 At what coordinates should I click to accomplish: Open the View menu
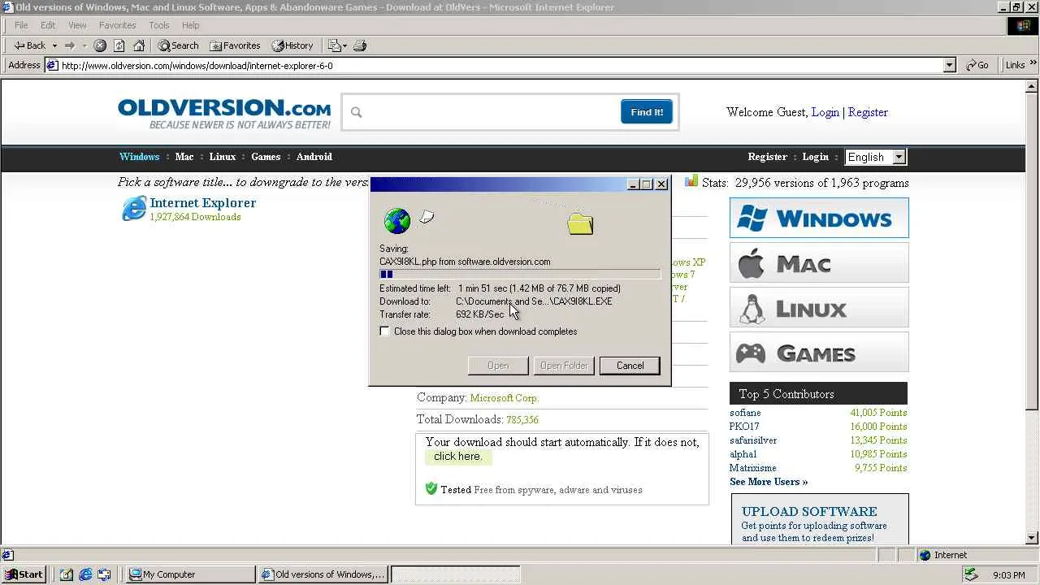click(x=77, y=25)
